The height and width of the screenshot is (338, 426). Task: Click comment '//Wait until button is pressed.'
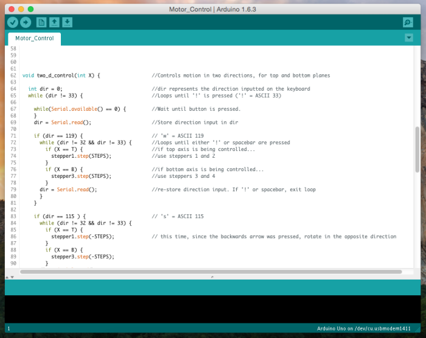point(196,109)
